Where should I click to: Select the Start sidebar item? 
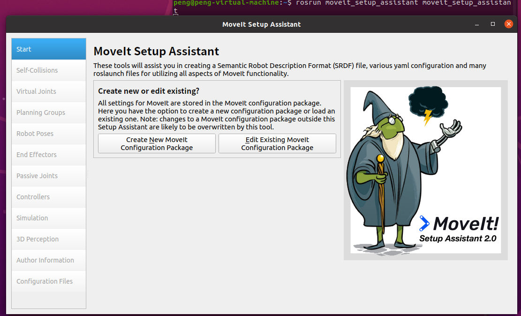click(x=48, y=49)
